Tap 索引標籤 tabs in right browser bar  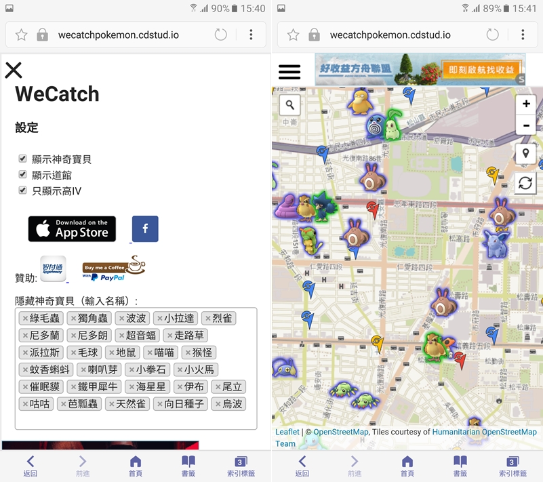pos(512,466)
